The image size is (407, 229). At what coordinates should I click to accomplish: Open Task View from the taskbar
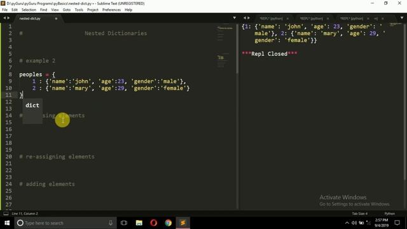tap(124, 223)
